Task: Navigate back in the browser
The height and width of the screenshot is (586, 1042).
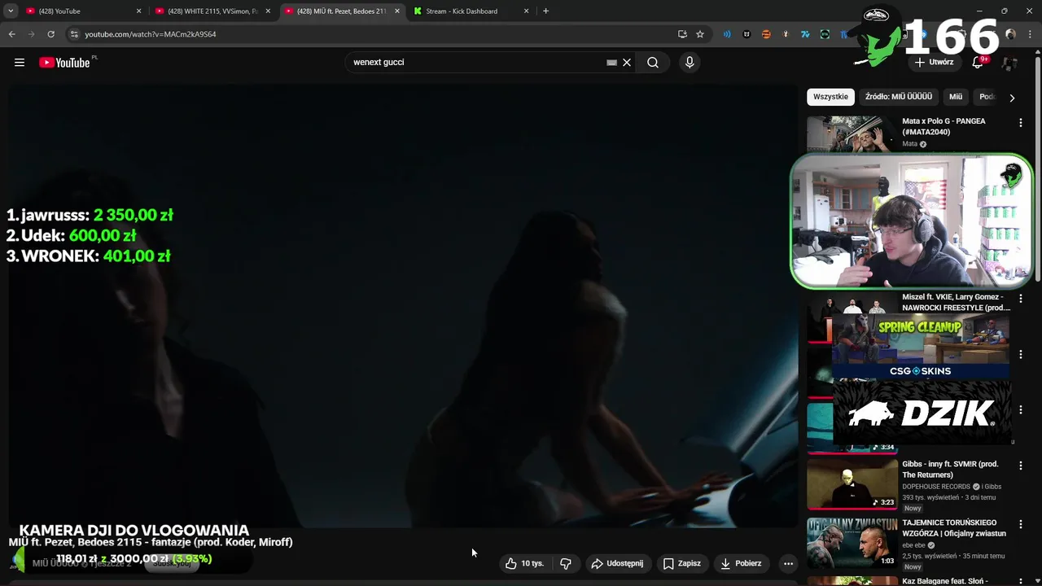Action: 11,34
